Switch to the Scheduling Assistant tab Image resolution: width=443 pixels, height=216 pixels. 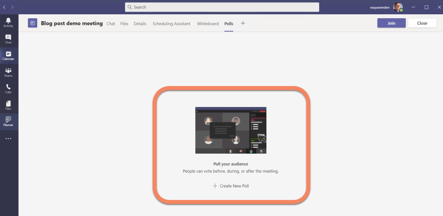(171, 24)
